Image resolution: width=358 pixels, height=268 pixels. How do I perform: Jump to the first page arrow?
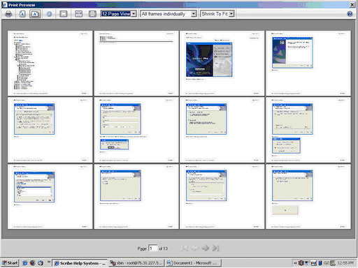click(x=184, y=248)
